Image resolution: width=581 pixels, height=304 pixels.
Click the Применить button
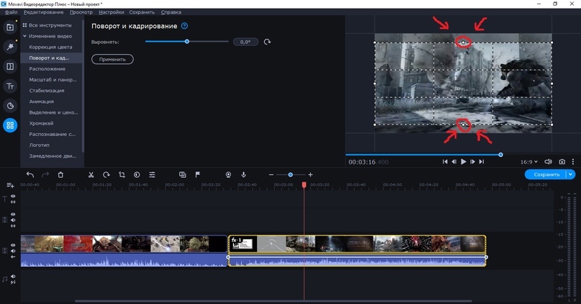(x=112, y=59)
